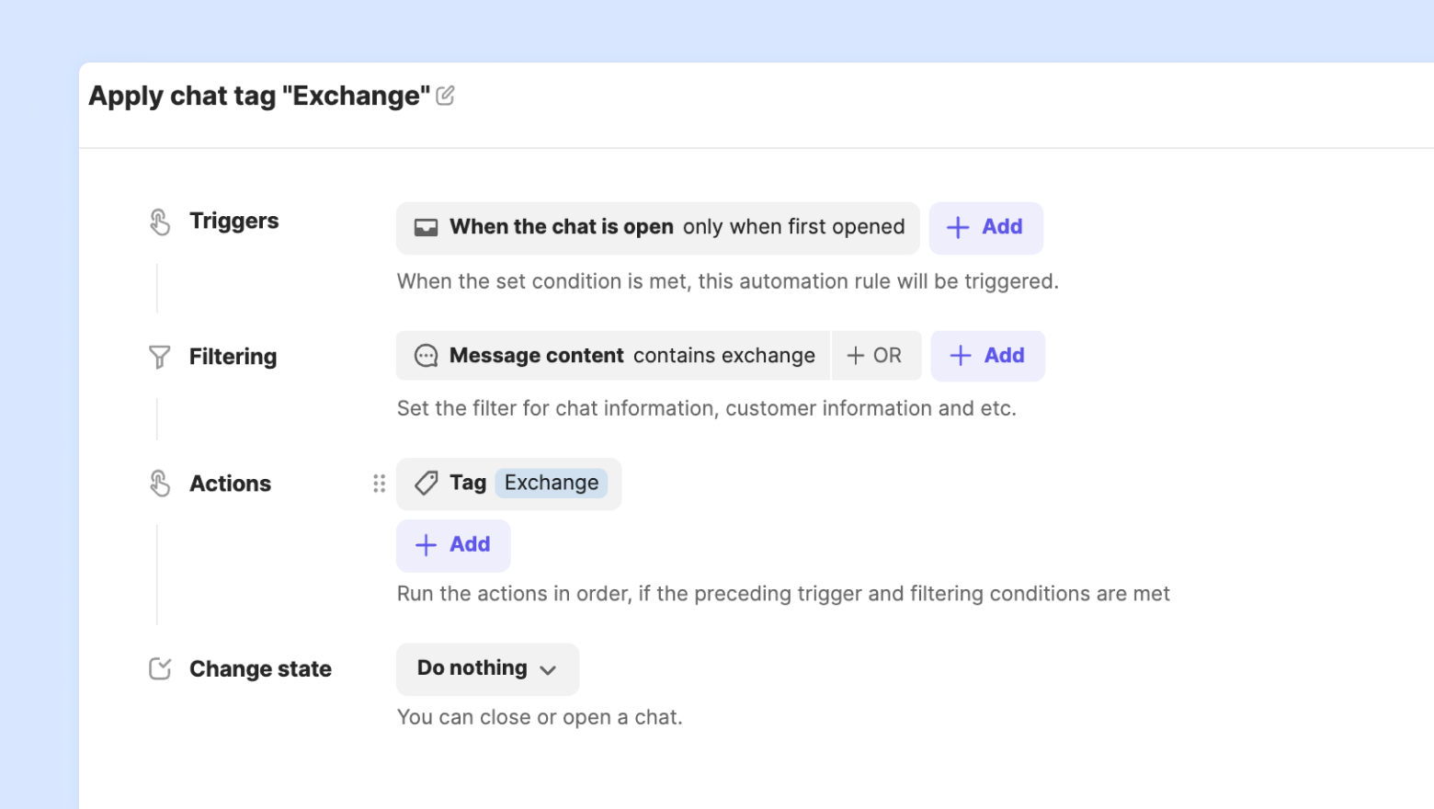Click the rule title 'Apply chat tag "Exchange"'
Viewport: 1434px width, 809px height.
coord(259,96)
